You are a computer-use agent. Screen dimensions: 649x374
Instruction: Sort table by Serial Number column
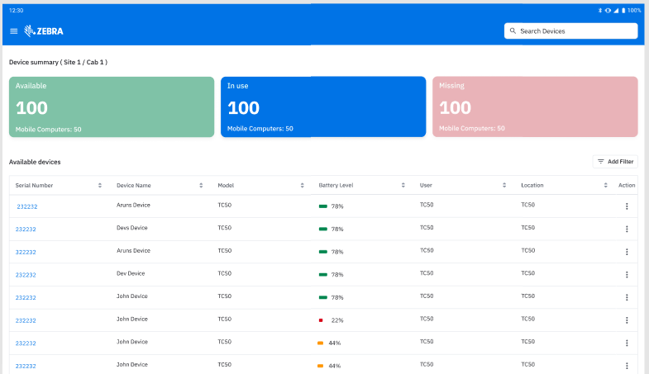[x=100, y=186]
